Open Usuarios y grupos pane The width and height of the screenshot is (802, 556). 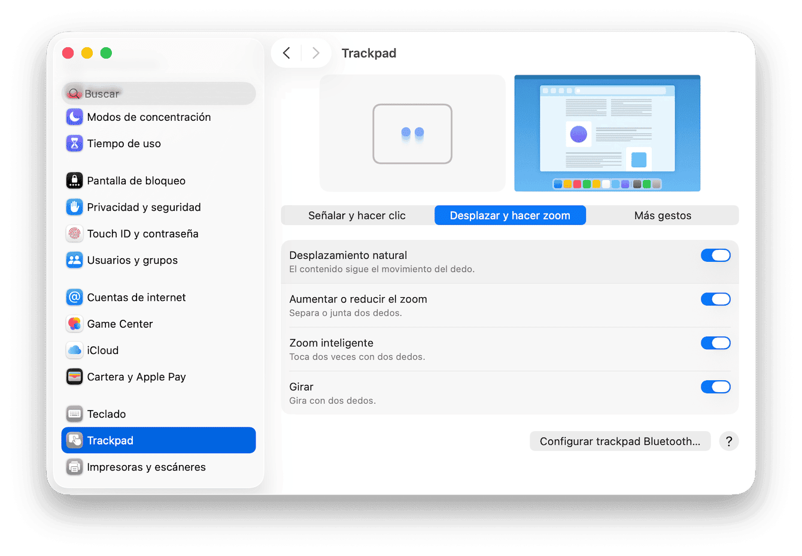pyautogui.click(x=132, y=260)
